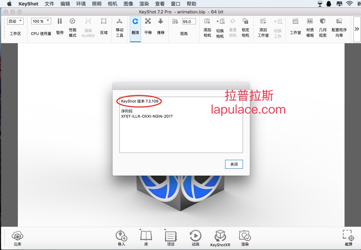Select the 翻滚 tumble tool
Image resolution: width=361 pixels, height=250 pixels.
pos(135,26)
